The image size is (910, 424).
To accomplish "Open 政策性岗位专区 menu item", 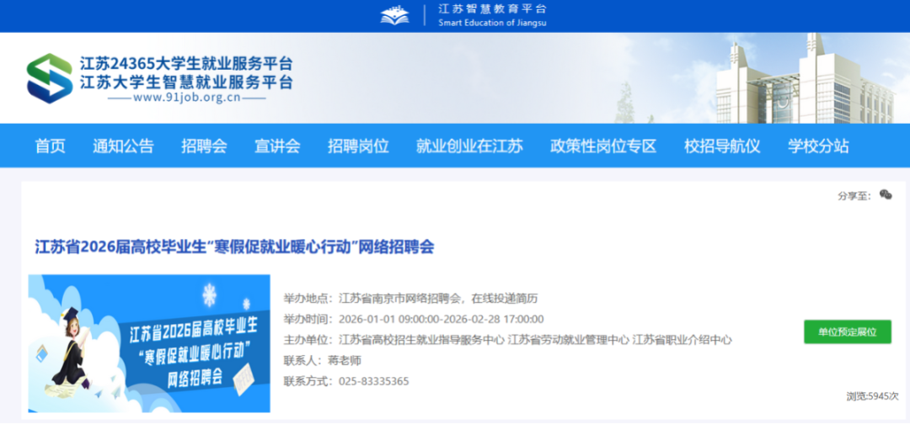I will pos(603,146).
